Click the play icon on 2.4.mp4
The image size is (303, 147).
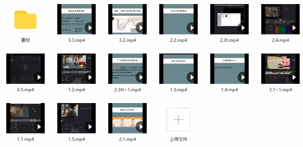coord(294,28)
